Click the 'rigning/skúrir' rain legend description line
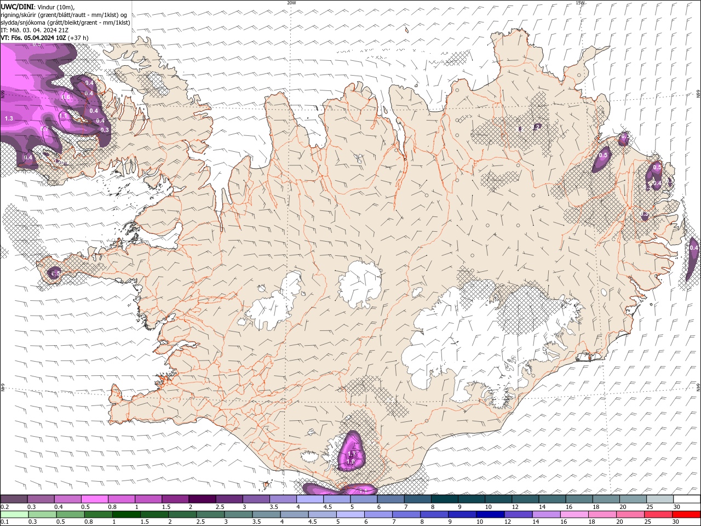 pyautogui.click(x=64, y=14)
